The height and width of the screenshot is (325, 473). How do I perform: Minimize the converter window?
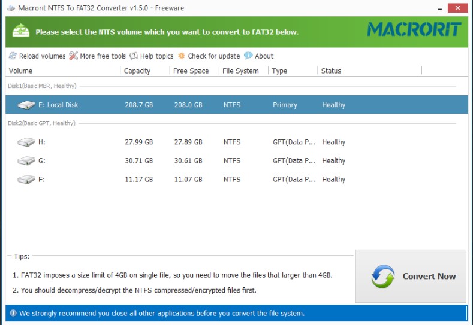pos(440,8)
